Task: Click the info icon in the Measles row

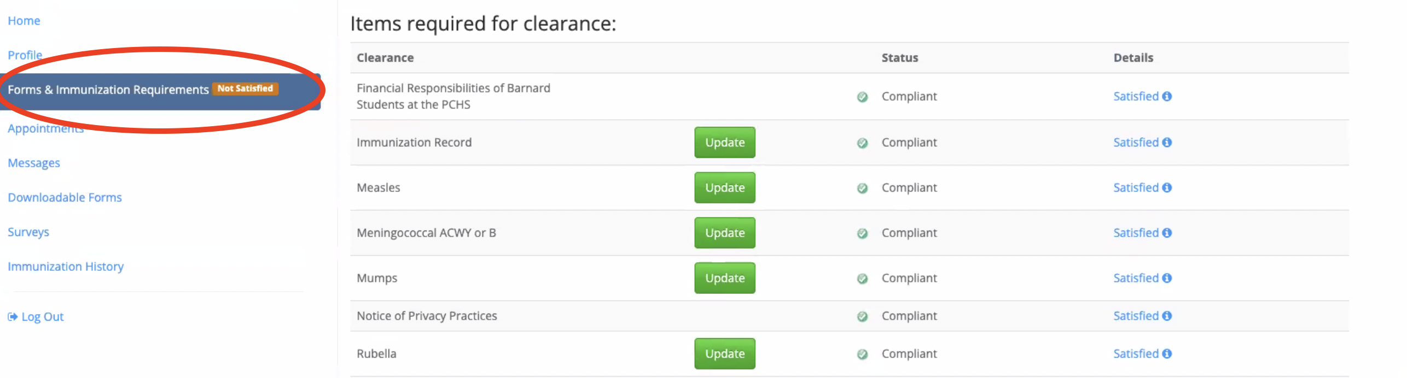Action: [x=1167, y=188]
